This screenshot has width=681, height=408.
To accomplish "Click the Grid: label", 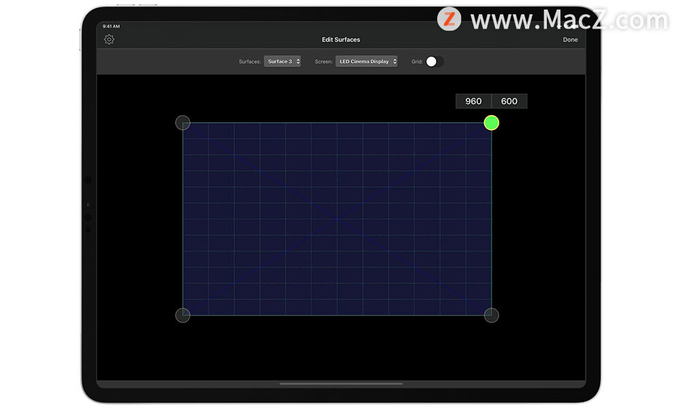I will click(x=417, y=62).
